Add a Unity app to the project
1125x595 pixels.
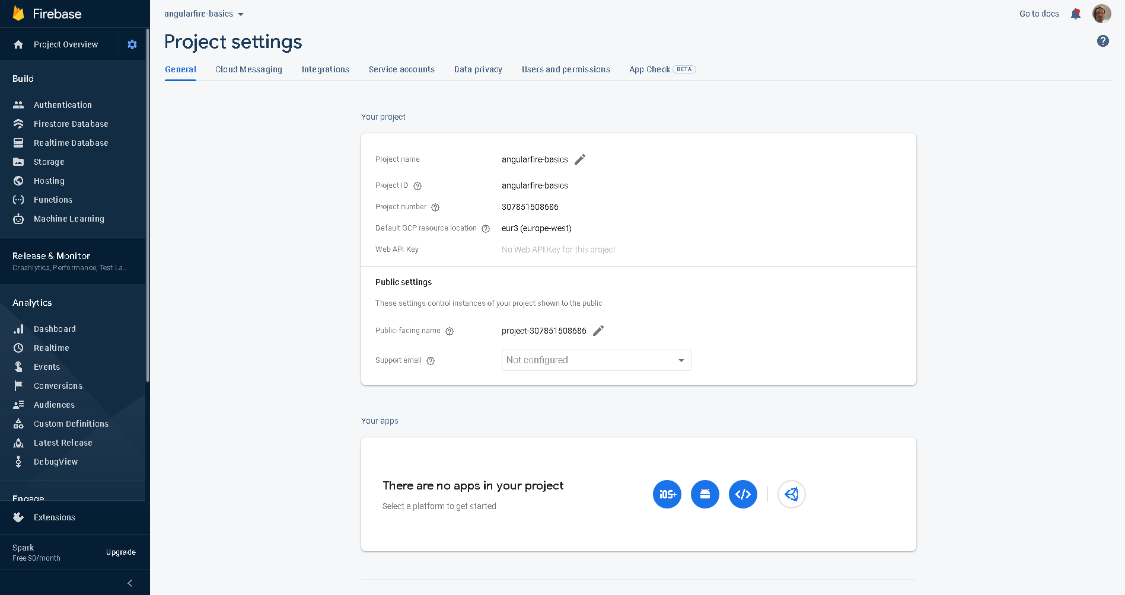(792, 494)
